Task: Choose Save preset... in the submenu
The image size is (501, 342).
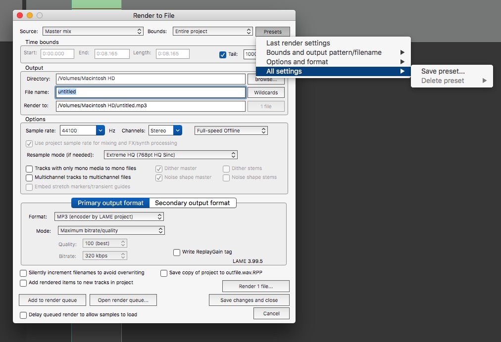Action: (452, 71)
